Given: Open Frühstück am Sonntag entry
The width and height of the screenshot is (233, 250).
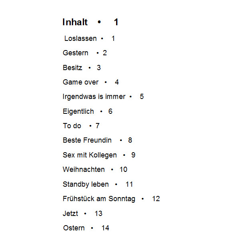Looking at the screenshot, I should pyautogui.click(x=99, y=199).
